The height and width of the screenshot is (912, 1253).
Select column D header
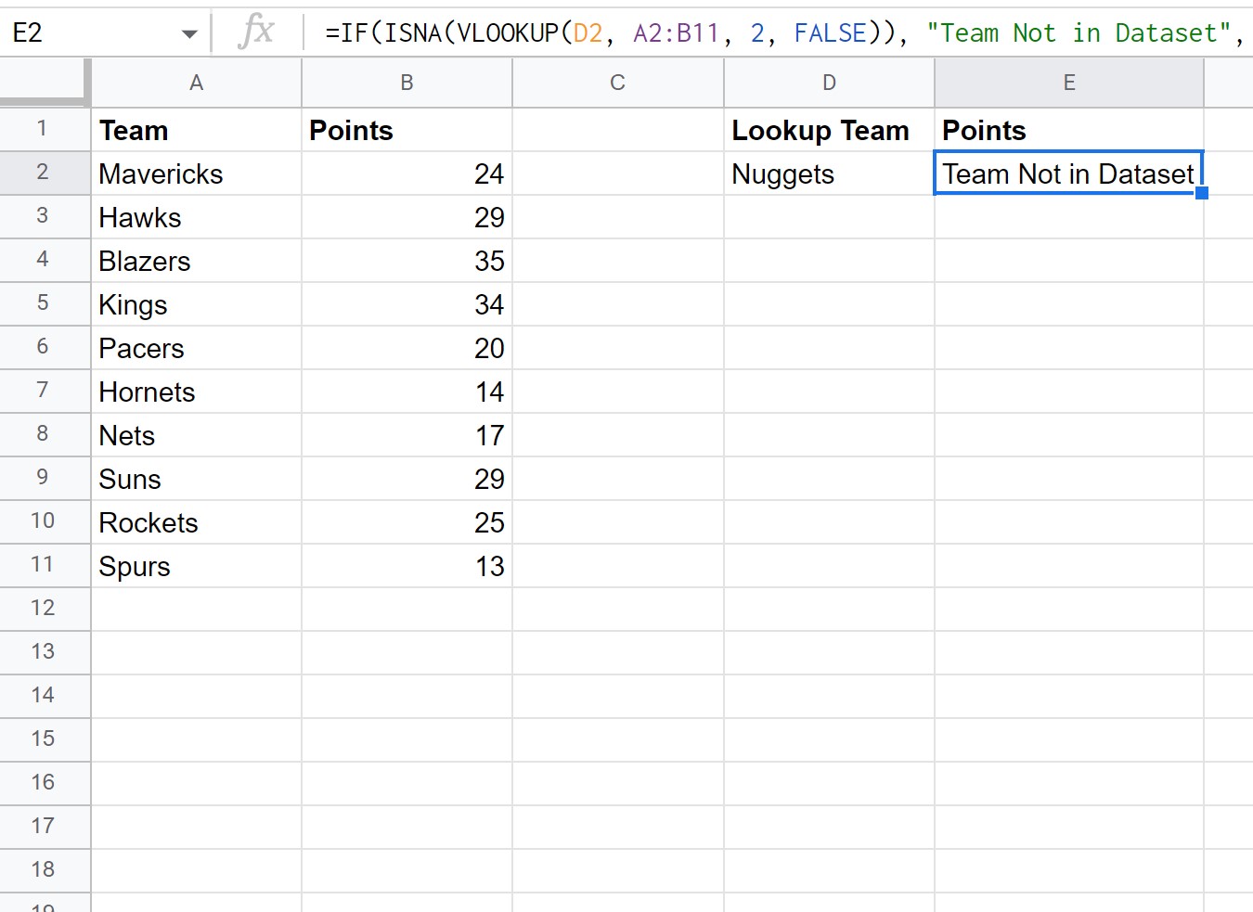(830, 83)
